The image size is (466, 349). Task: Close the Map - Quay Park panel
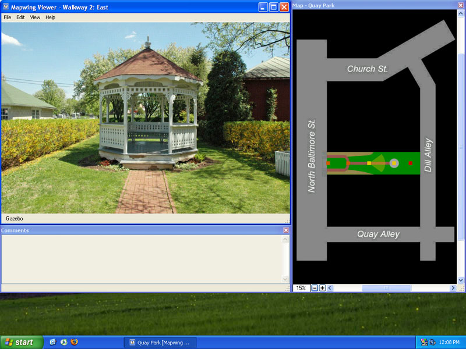pos(461,5)
